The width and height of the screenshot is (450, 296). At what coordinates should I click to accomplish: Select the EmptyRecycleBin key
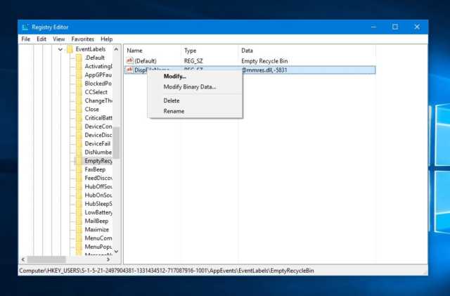tap(98, 161)
